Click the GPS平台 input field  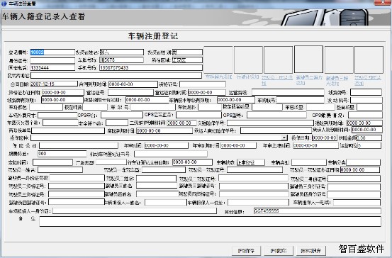(x=122, y=115)
